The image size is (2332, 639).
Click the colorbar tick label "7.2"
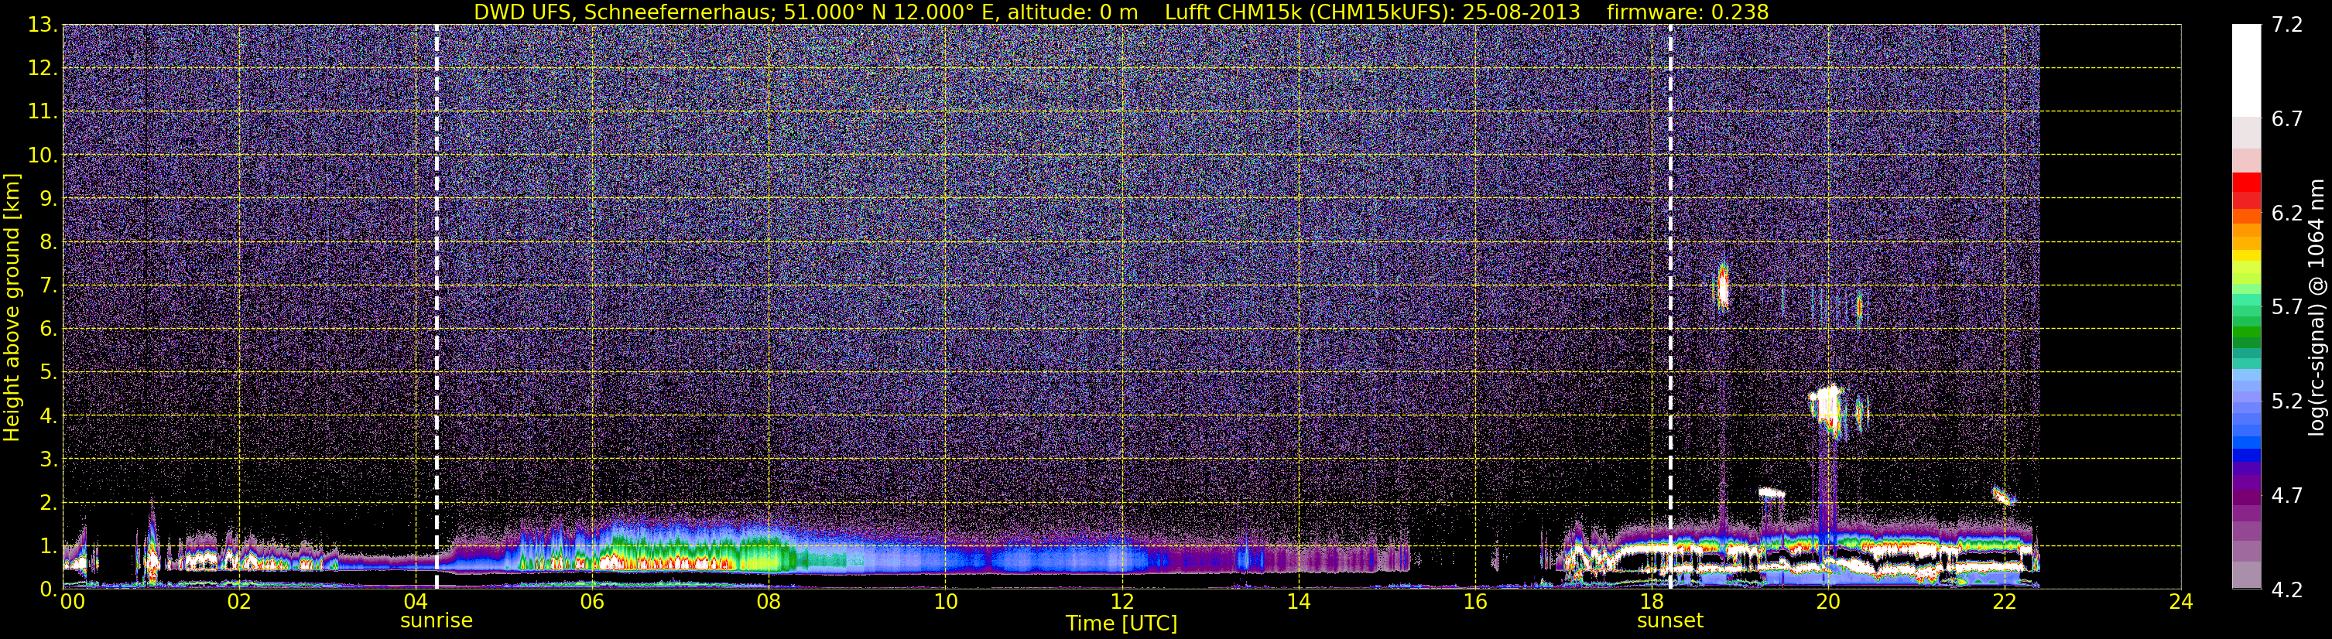[2287, 26]
